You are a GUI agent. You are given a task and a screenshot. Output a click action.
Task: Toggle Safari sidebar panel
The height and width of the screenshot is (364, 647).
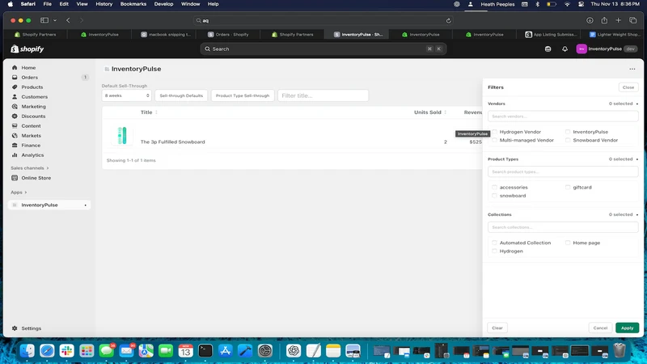(44, 20)
